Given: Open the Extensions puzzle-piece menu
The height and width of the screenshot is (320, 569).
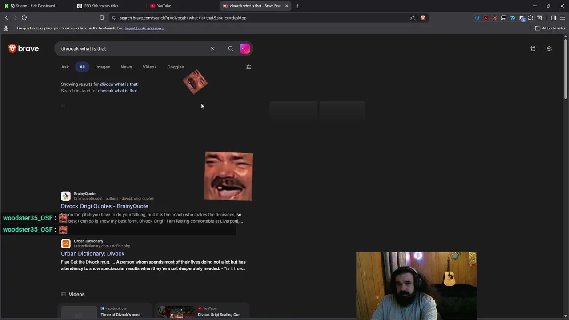Looking at the screenshot, I should point(530,18).
